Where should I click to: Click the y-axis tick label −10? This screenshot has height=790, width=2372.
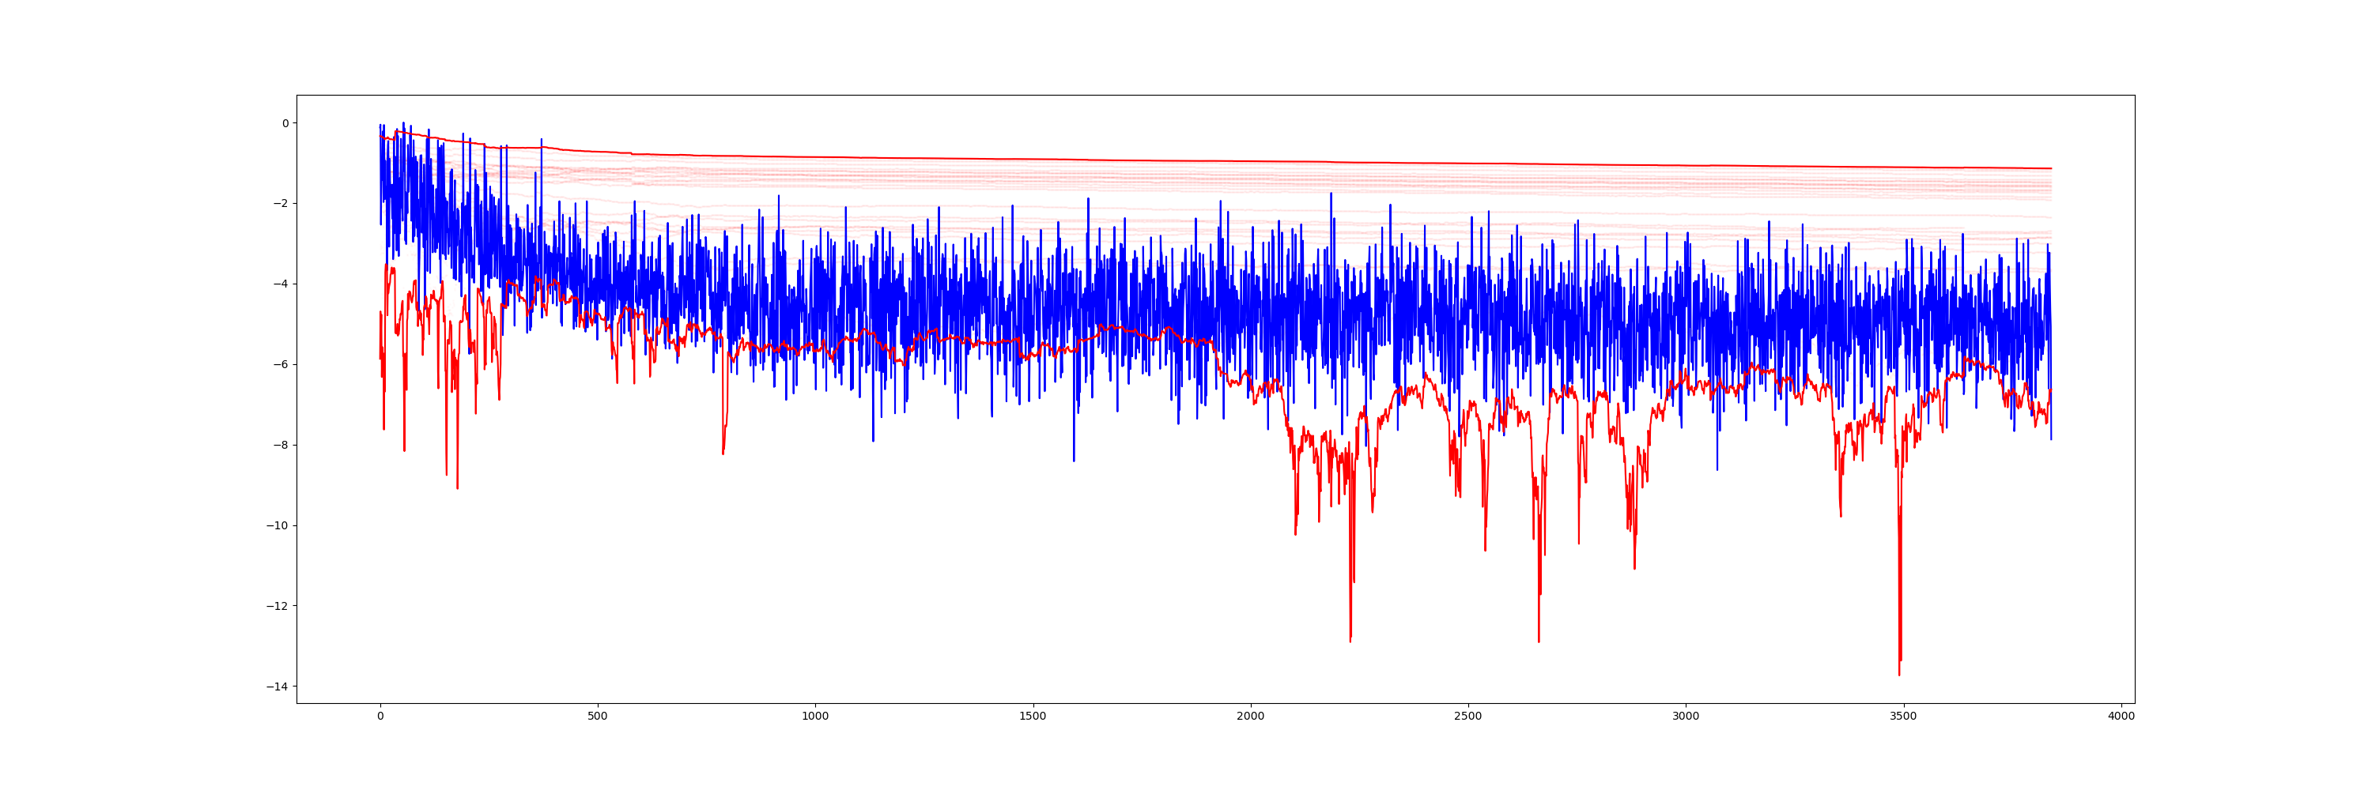pyautogui.click(x=278, y=526)
